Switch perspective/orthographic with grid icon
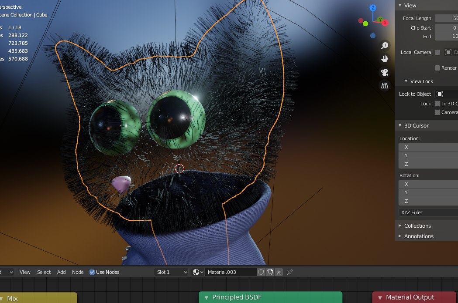This screenshot has width=458, height=303. tap(385, 86)
